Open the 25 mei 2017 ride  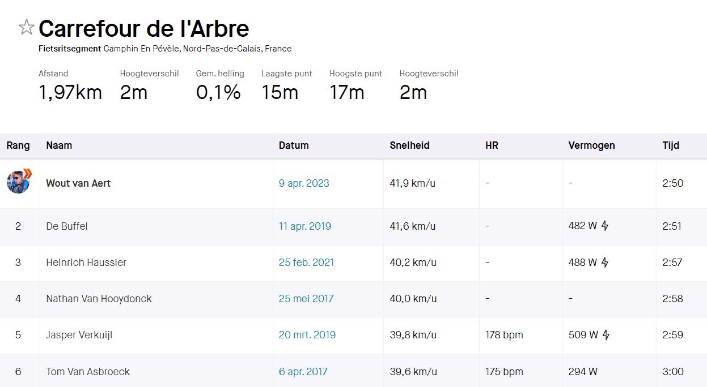[306, 299]
